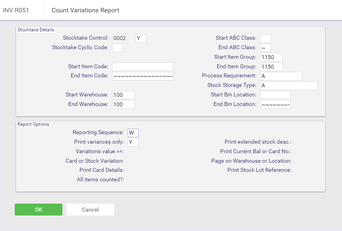This screenshot has width=342, height=231.
Task: Click the Y field beside Stocktake Control
Action: pyautogui.click(x=141, y=38)
